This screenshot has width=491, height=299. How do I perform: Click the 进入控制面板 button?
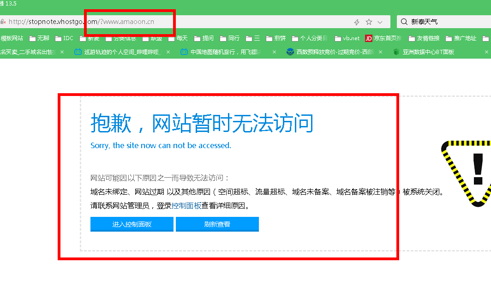(132, 224)
